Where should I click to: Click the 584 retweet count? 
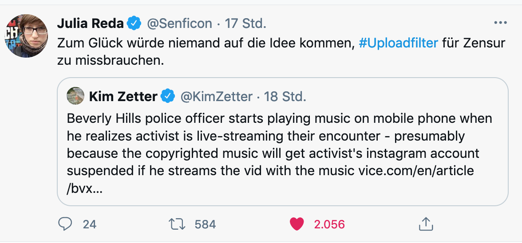pos(205,224)
